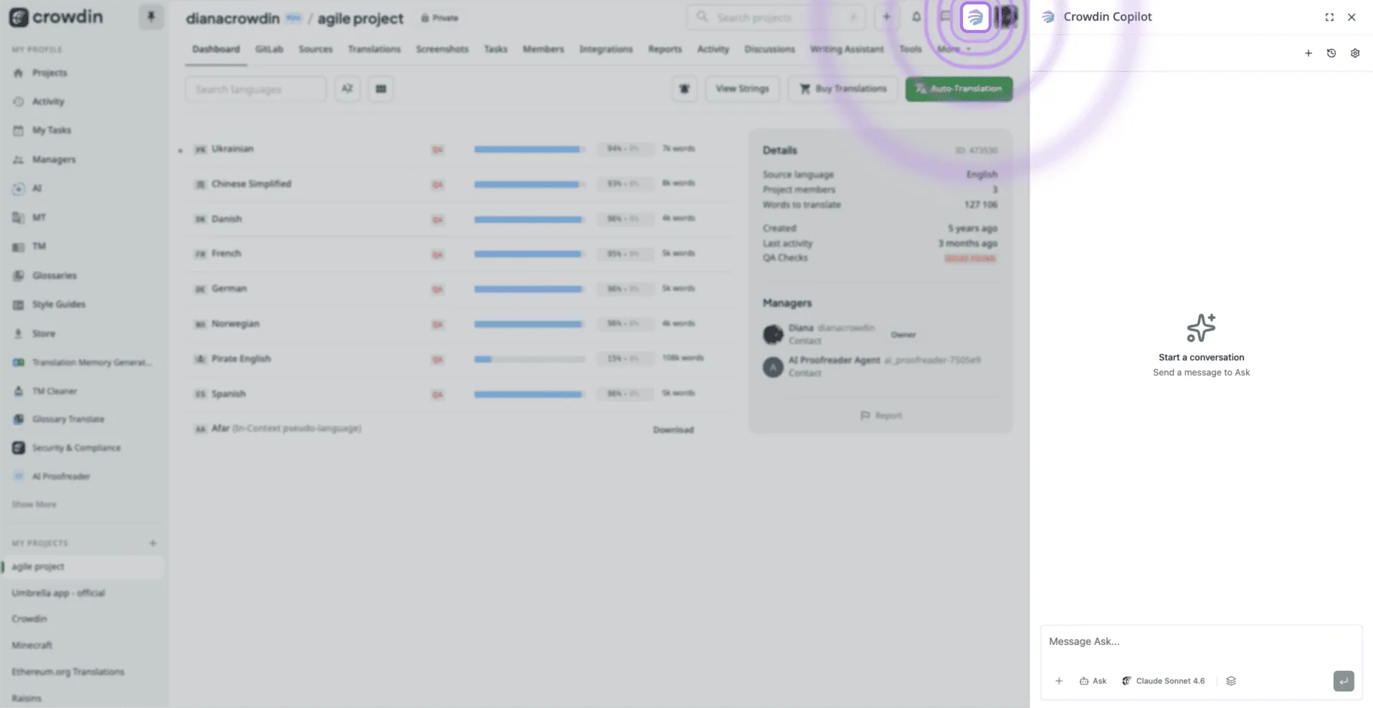This screenshot has height=708, width=1373.
Task: Expand the Ukrainian language row
Action: click(x=180, y=150)
